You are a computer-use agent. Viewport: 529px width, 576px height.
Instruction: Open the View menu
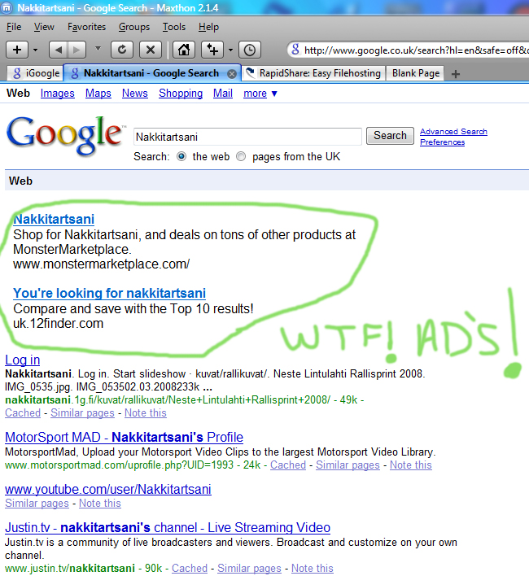tap(44, 27)
